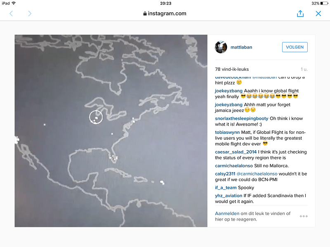Close the browser view with X
The image size is (330, 247).
pos(318,14)
